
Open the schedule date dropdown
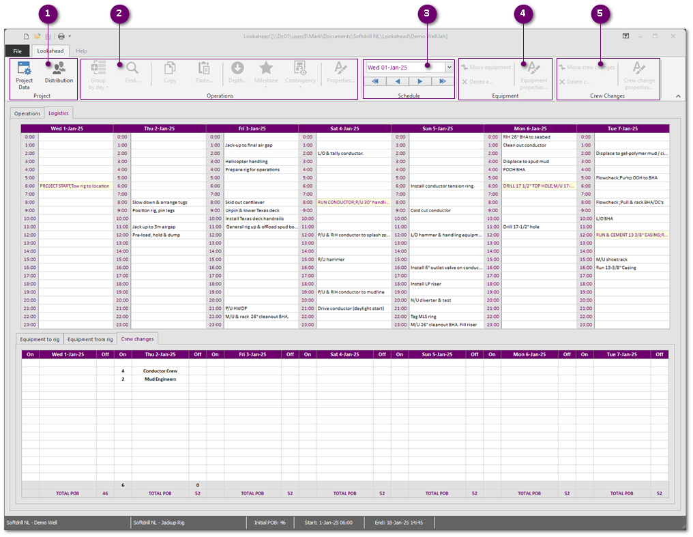449,68
